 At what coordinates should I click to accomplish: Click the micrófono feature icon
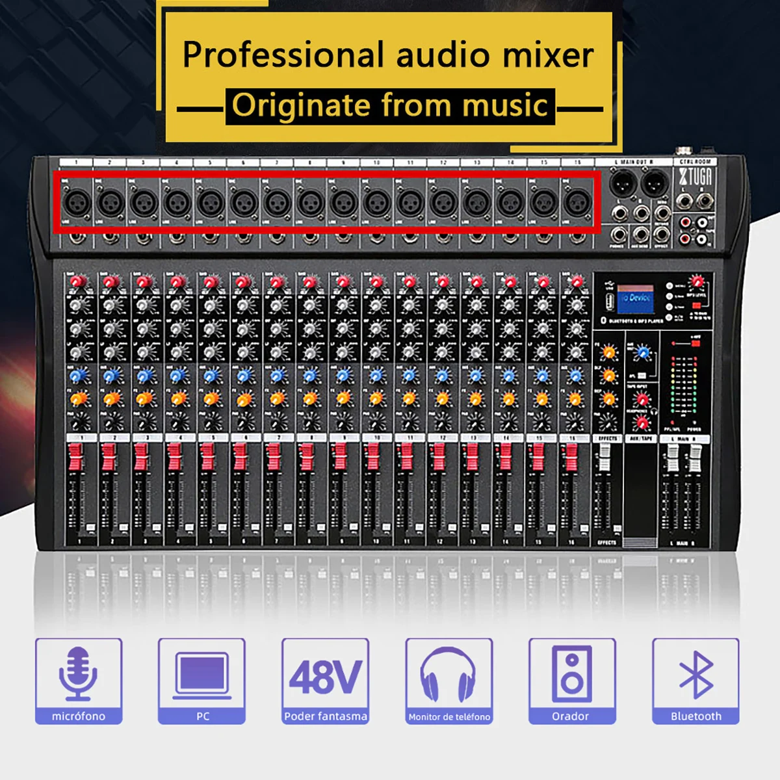[x=79, y=681]
